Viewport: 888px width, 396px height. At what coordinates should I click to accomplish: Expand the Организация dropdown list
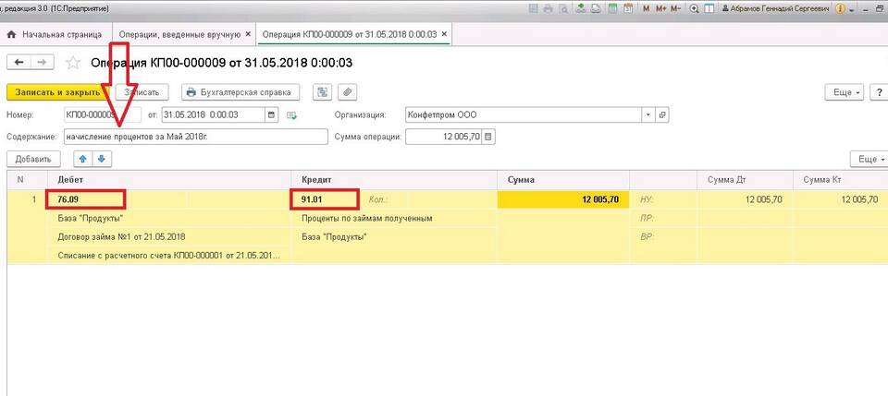click(648, 115)
